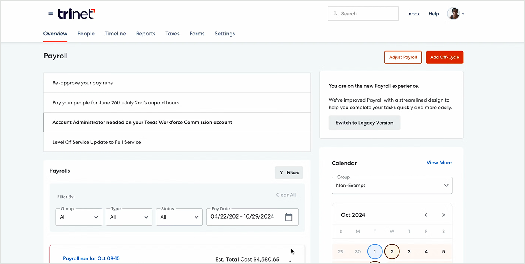Click the Filters button
Image resolution: width=525 pixels, height=264 pixels.
click(289, 173)
